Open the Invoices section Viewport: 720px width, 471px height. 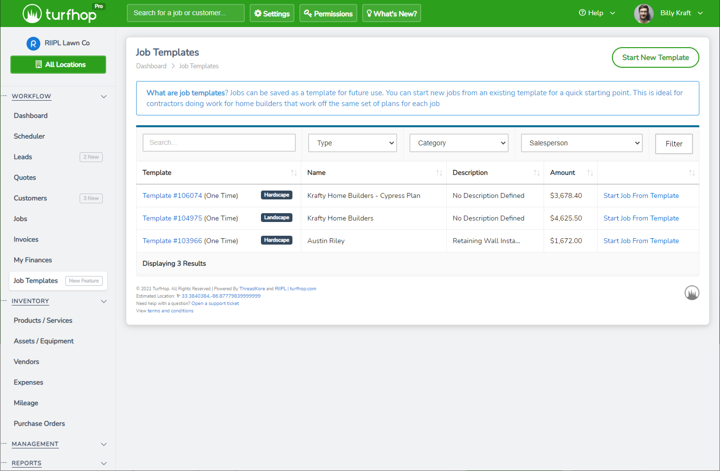[x=26, y=239]
